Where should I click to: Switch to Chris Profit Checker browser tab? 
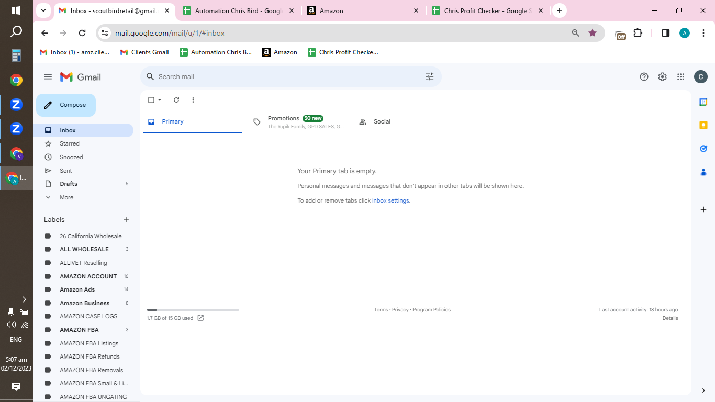(x=488, y=10)
